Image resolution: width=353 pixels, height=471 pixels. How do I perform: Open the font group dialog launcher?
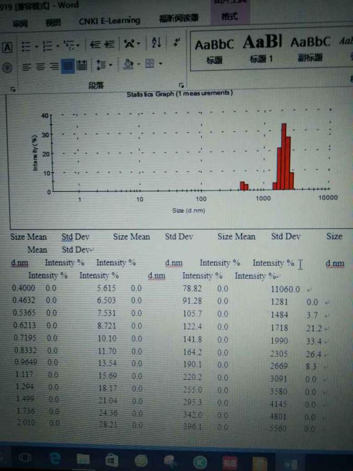[x=13, y=89]
